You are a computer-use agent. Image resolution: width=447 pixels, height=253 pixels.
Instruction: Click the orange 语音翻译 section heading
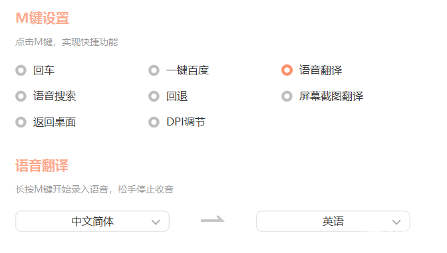coord(42,165)
